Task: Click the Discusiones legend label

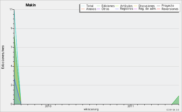Action: click(x=147, y=6)
